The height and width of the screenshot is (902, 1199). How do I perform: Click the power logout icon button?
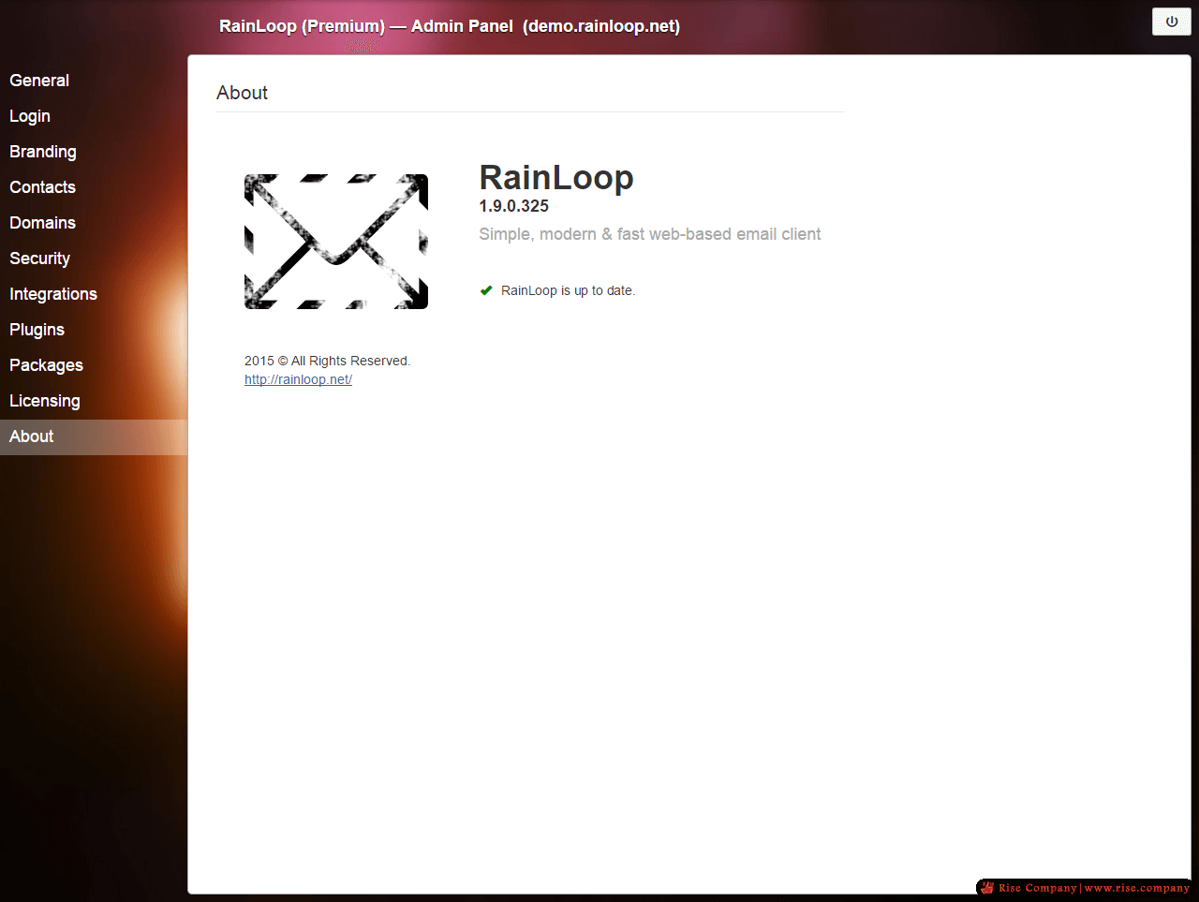(1171, 22)
